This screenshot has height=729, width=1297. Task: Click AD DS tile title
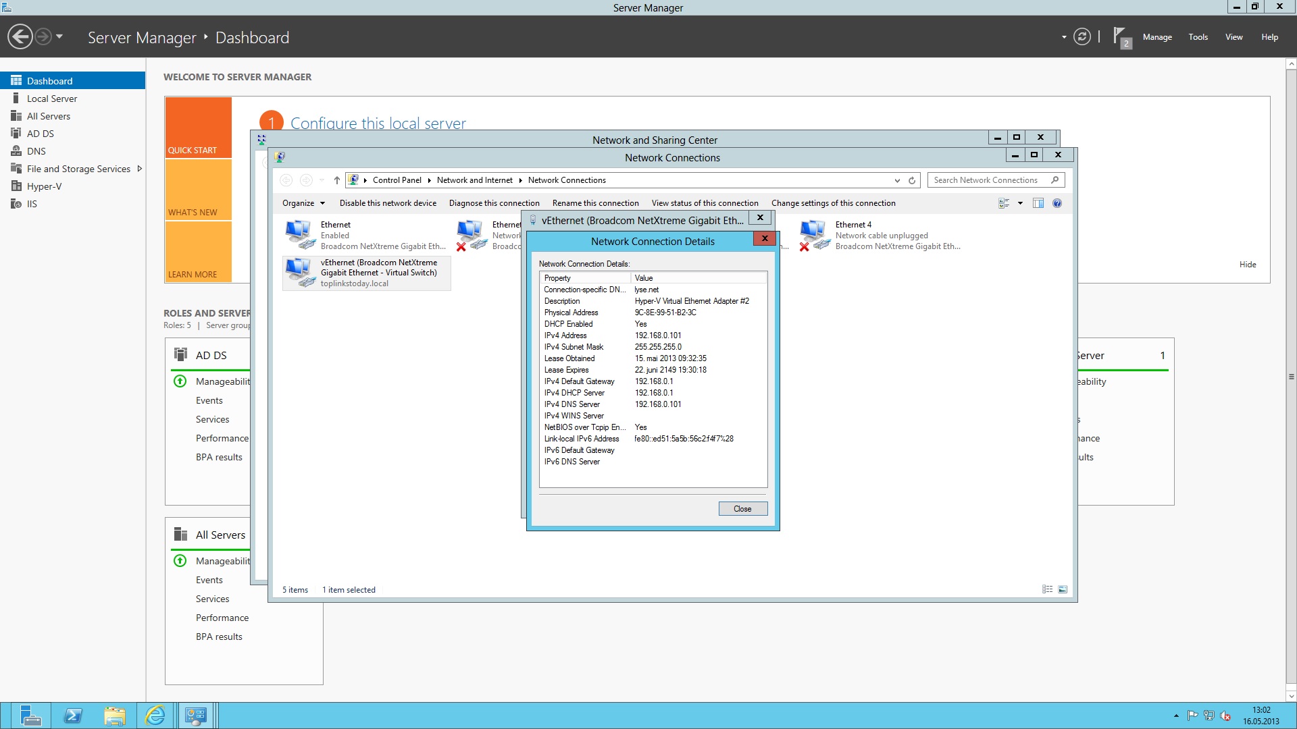(211, 355)
